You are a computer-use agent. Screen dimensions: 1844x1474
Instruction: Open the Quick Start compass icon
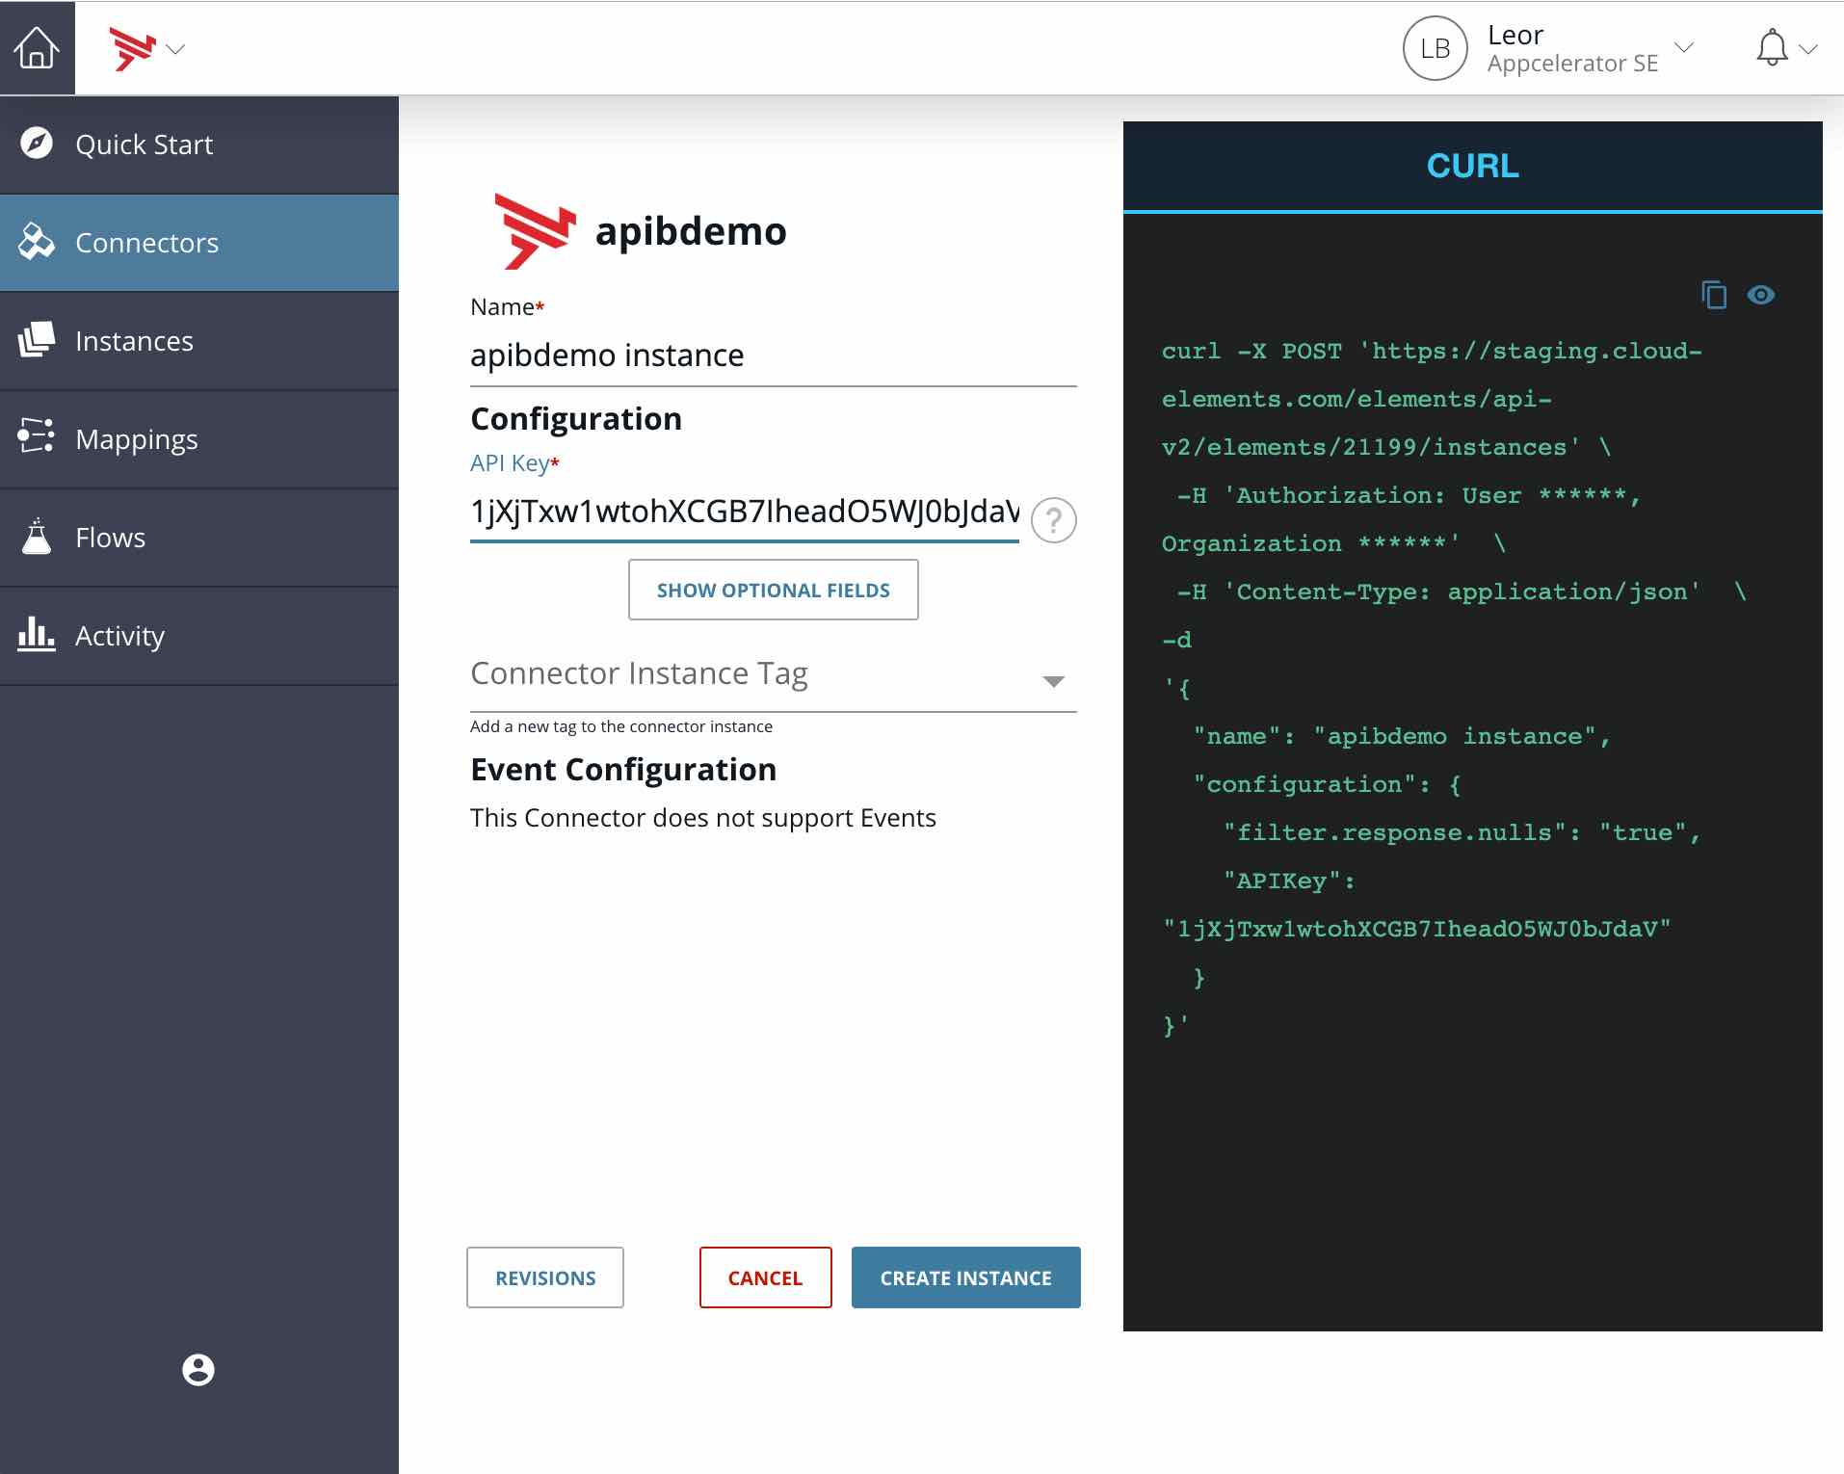click(37, 144)
